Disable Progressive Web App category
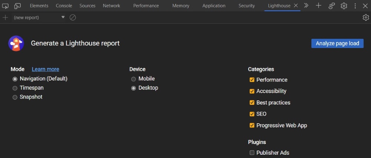Viewport: 371px width, 158px height. pyautogui.click(x=252, y=126)
